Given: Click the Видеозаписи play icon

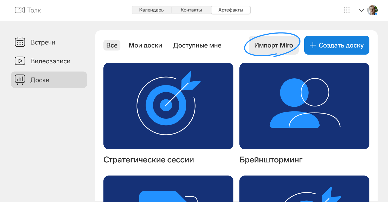Looking at the screenshot, I should 20,61.
